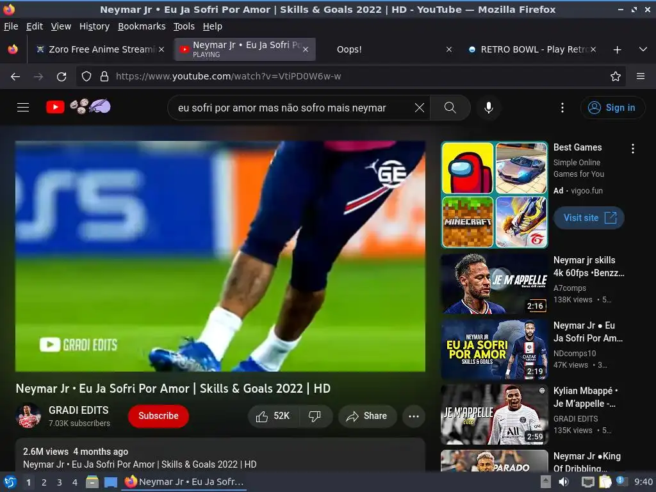Switch to Zoro Free Anime Streaming tab
The width and height of the screenshot is (656, 492).
pyautogui.click(x=99, y=49)
